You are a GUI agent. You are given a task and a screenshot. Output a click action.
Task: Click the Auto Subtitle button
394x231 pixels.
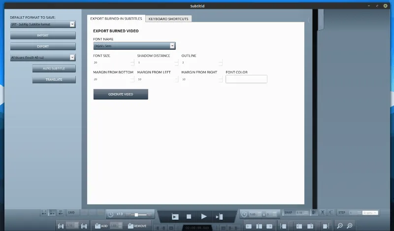54,68
